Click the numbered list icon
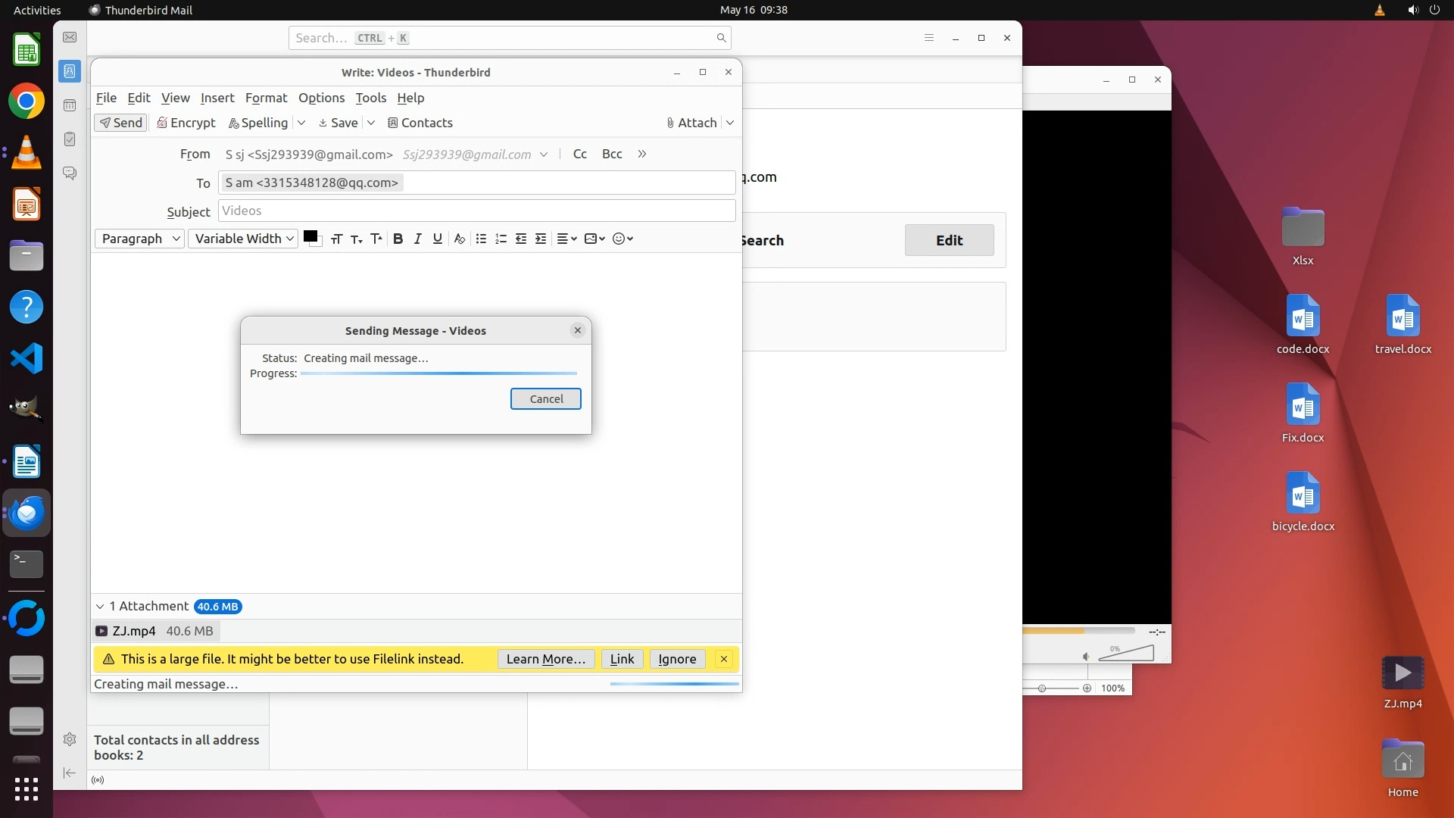The image size is (1454, 818). [501, 239]
